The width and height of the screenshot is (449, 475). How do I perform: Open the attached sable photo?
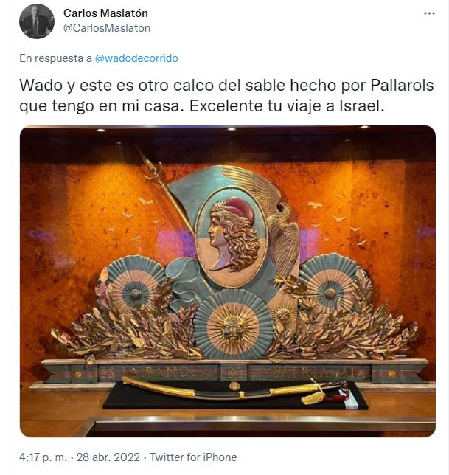228,281
